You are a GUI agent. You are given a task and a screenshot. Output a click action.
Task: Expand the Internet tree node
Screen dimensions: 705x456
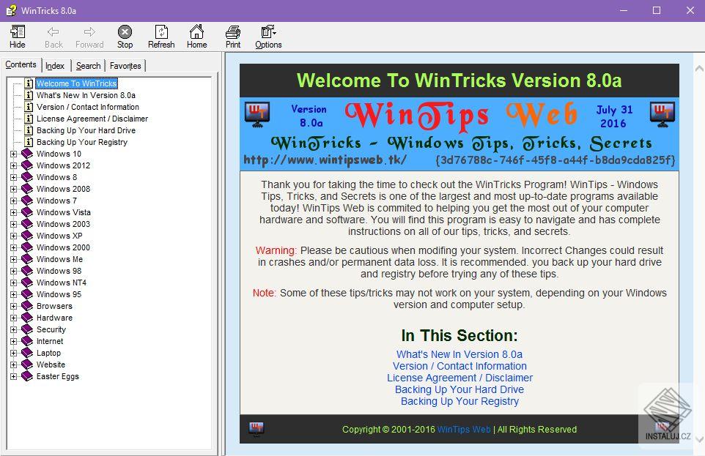pos(13,341)
